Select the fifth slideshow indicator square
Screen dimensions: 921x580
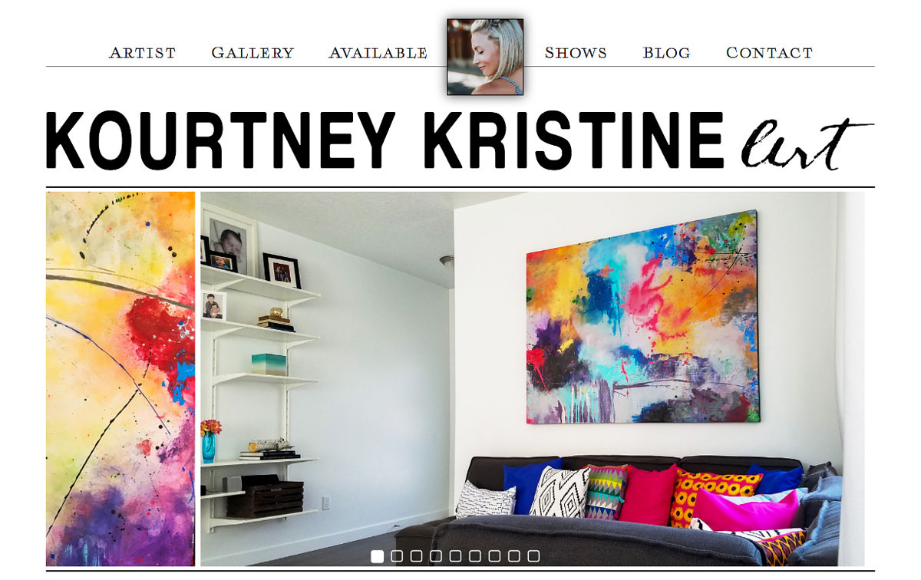(456, 556)
